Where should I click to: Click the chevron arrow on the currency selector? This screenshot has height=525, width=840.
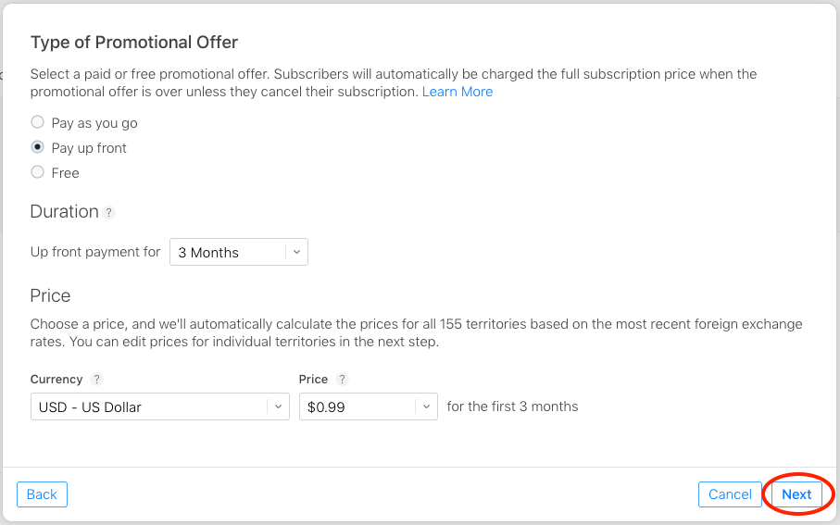(278, 406)
